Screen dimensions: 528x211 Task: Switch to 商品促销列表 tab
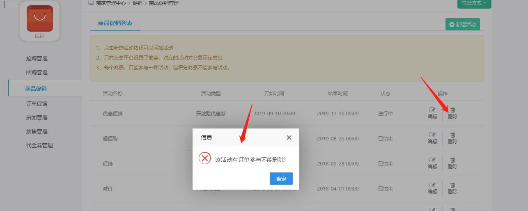(x=115, y=23)
